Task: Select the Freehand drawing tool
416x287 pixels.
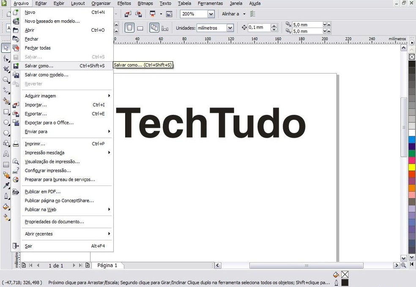Action: coord(6,90)
